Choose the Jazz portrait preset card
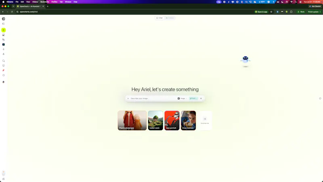Image resolution: width=323 pixels, height=182 pixels. [172, 121]
